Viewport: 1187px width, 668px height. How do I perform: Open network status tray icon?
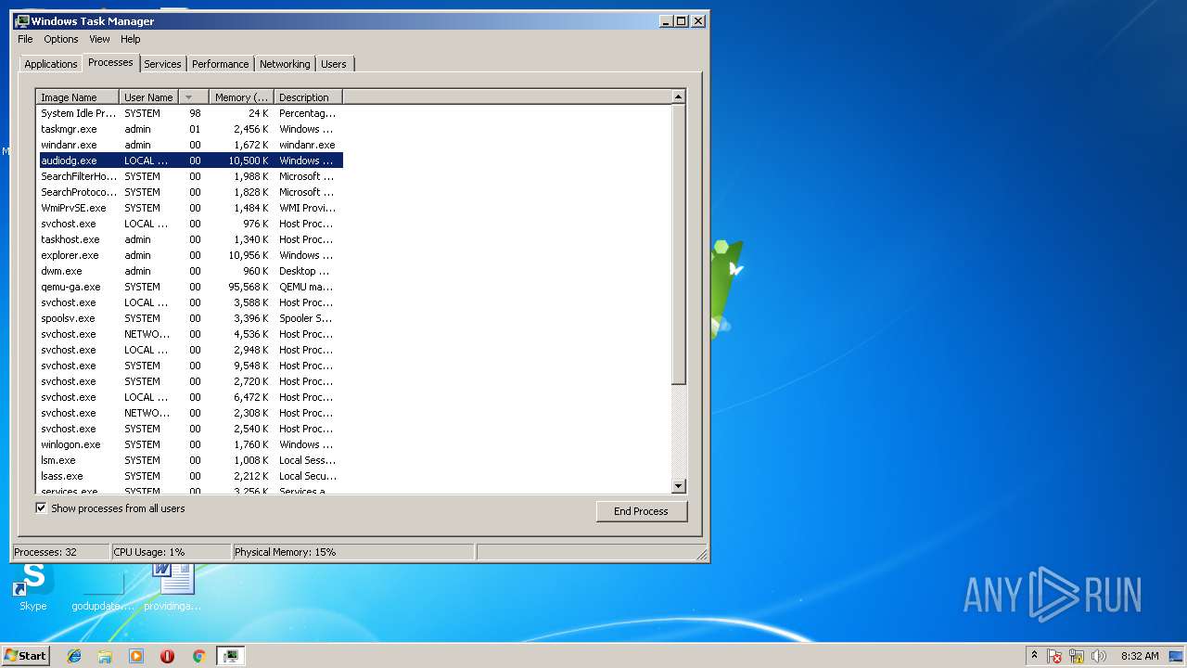point(1077,656)
